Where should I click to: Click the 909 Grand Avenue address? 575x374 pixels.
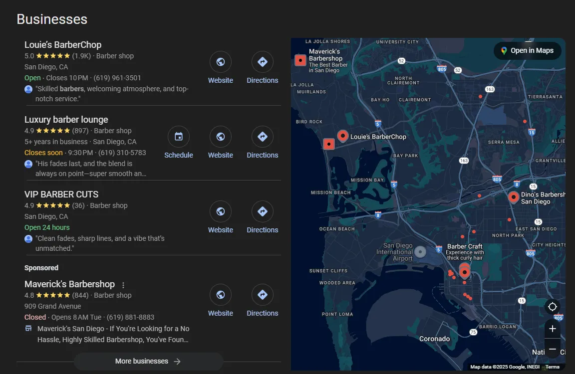(52, 306)
